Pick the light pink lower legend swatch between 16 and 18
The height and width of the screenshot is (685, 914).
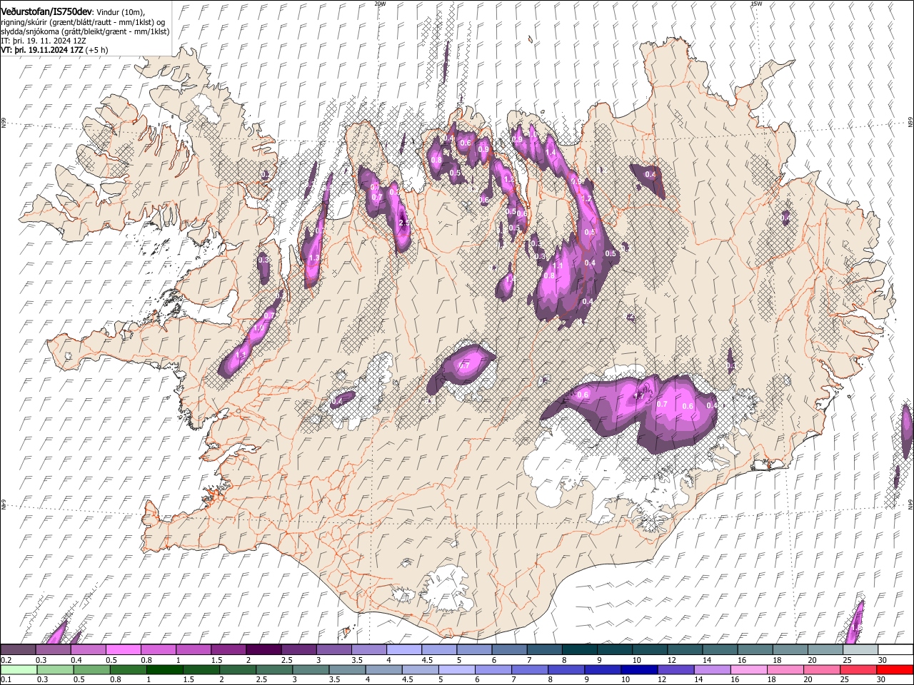[x=749, y=669]
